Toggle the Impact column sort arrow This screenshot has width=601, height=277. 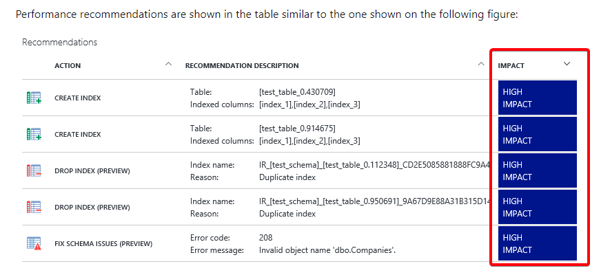pos(567,64)
